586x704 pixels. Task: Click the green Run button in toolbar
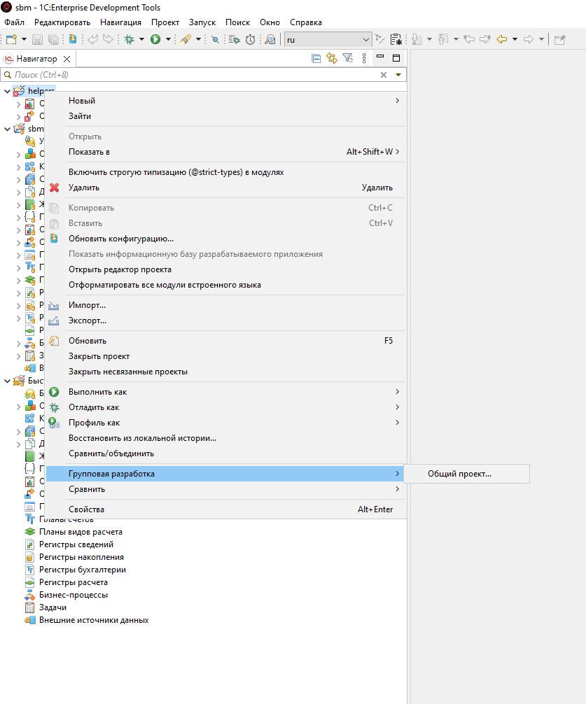point(155,40)
